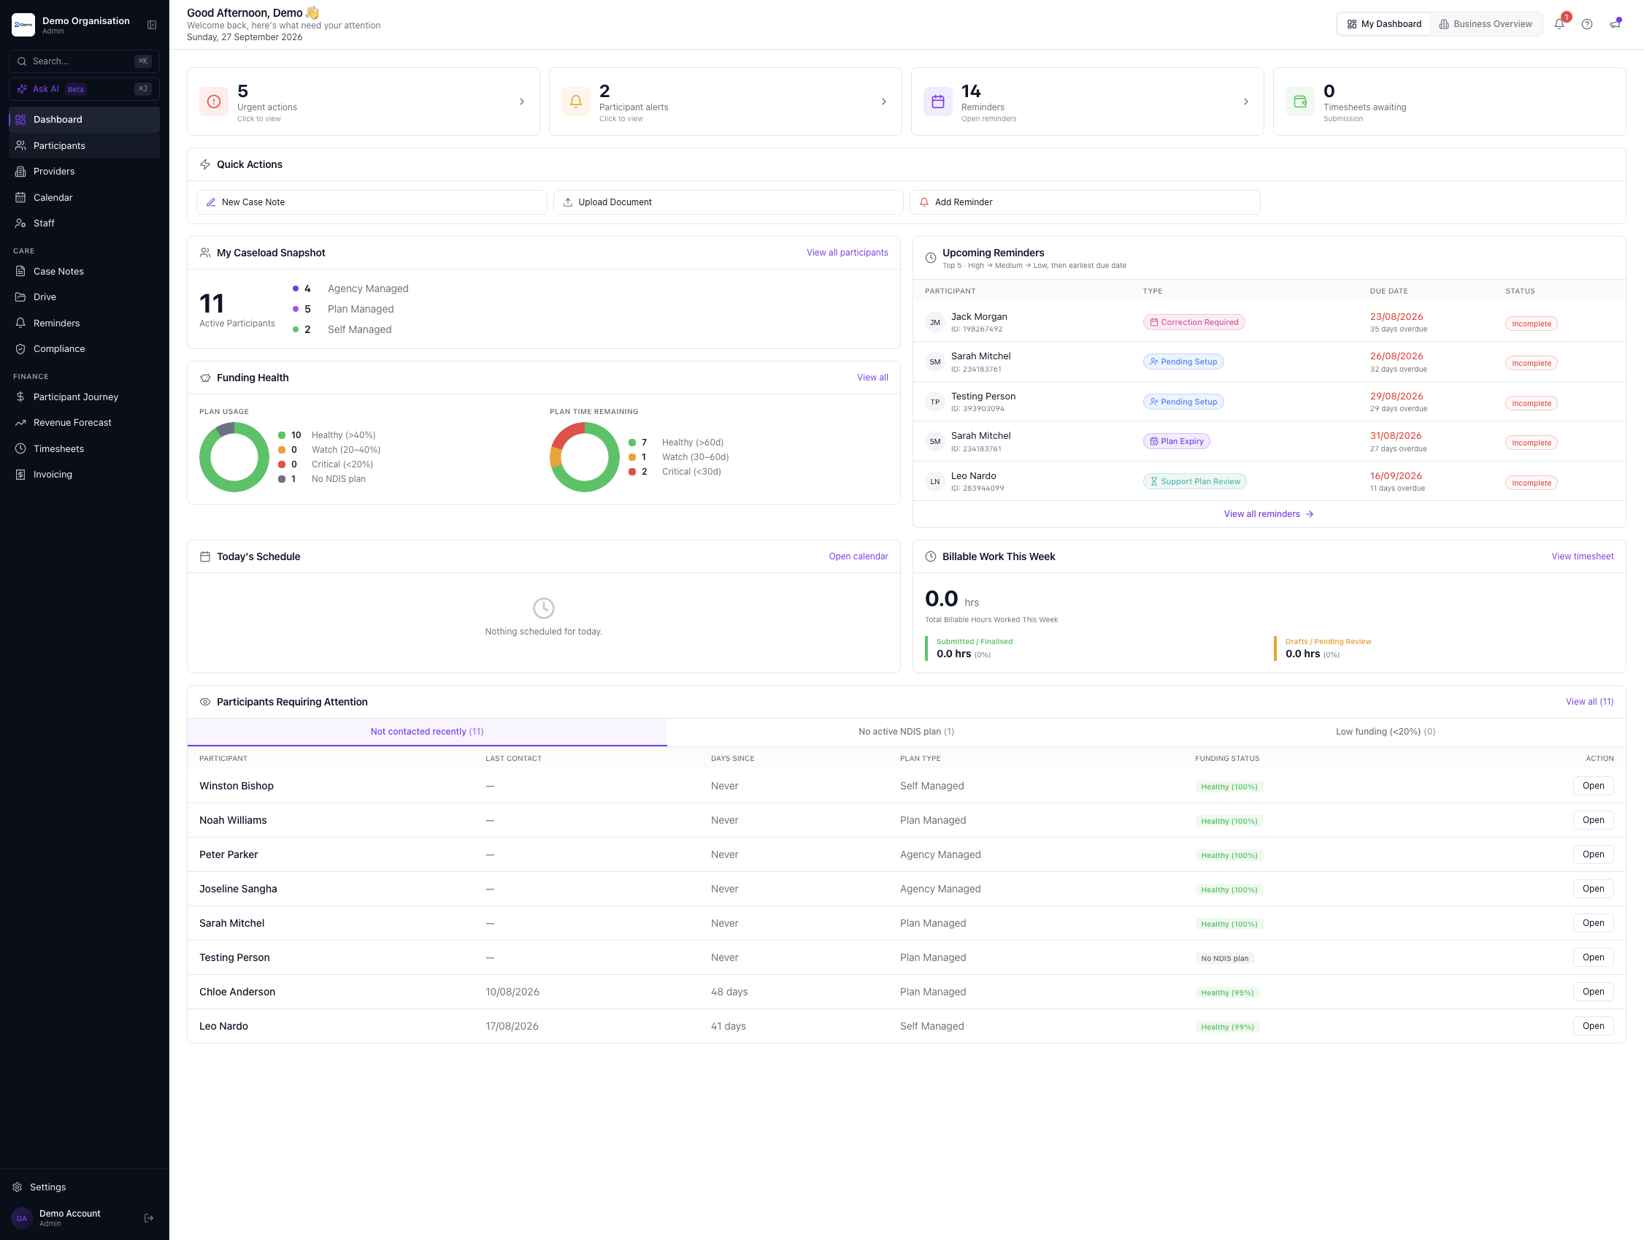Click View all reminders link
This screenshot has width=1644, height=1240.
coord(1269,513)
